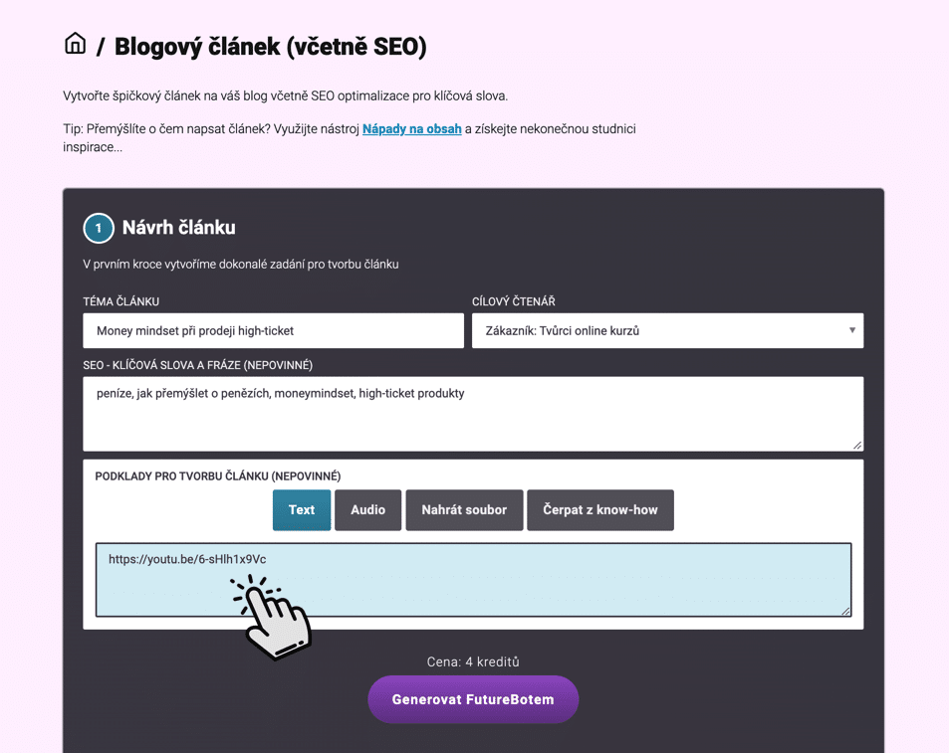Click the Blogový článek page title
The width and height of the screenshot is (949, 753).
click(x=270, y=46)
